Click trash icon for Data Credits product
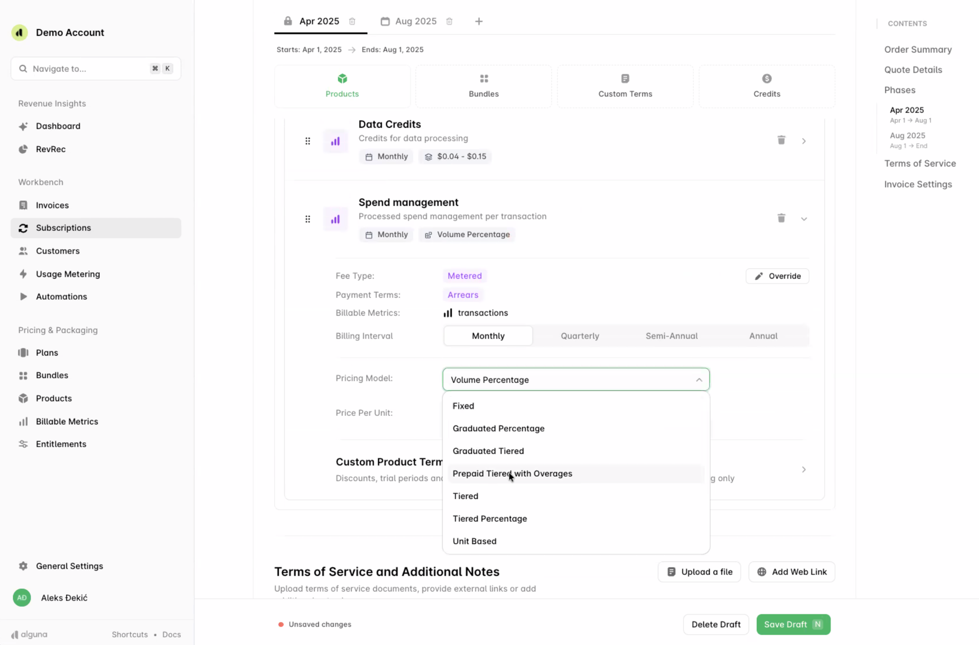This screenshot has height=645, width=979. pyautogui.click(x=781, y=140)
